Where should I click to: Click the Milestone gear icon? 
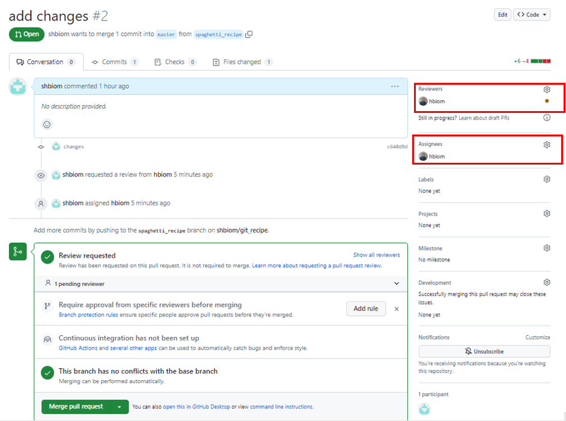[x=547, y=248]
